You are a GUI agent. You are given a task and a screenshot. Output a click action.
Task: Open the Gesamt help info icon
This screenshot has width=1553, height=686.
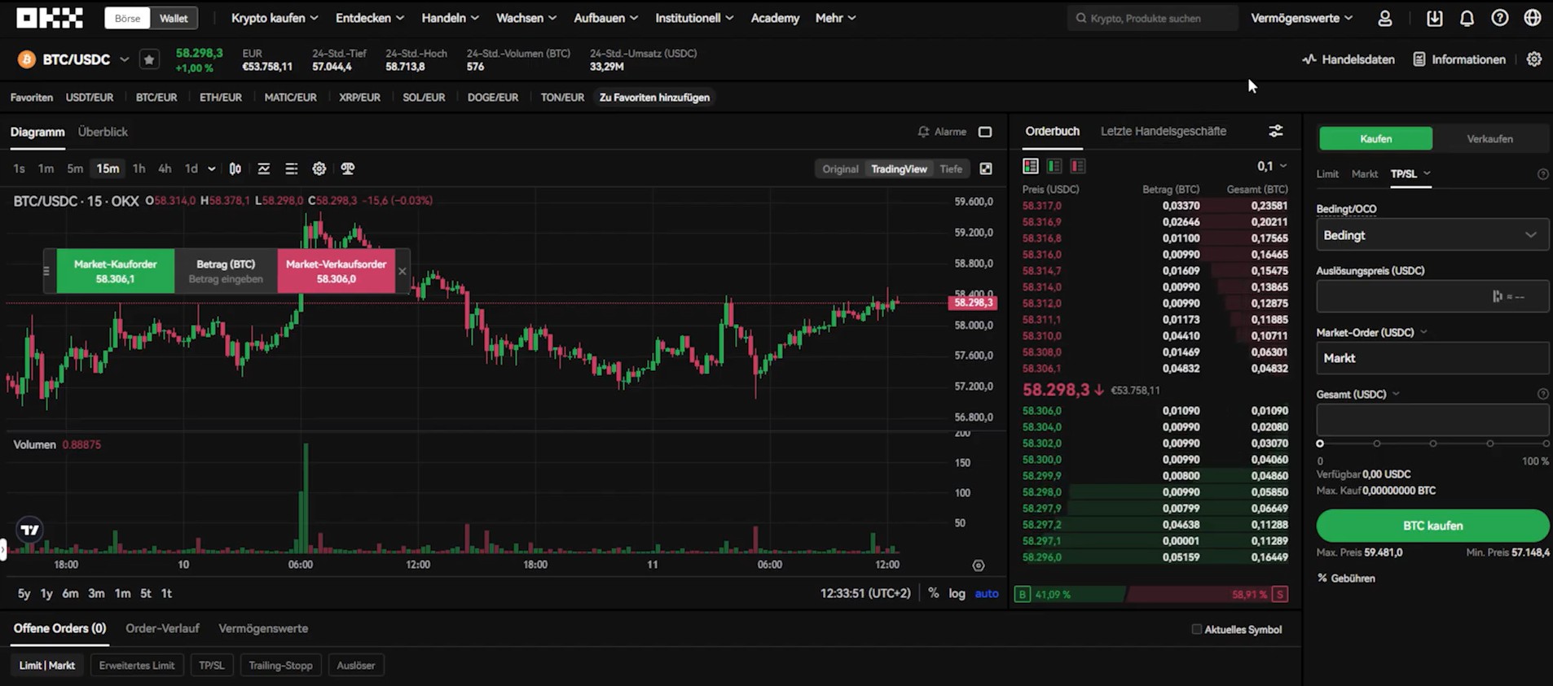pos(1542,394)
